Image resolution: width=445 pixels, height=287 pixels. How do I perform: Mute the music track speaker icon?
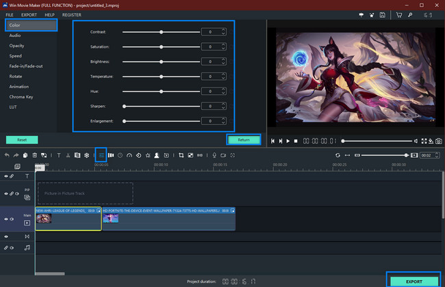[x=12, y=247]
